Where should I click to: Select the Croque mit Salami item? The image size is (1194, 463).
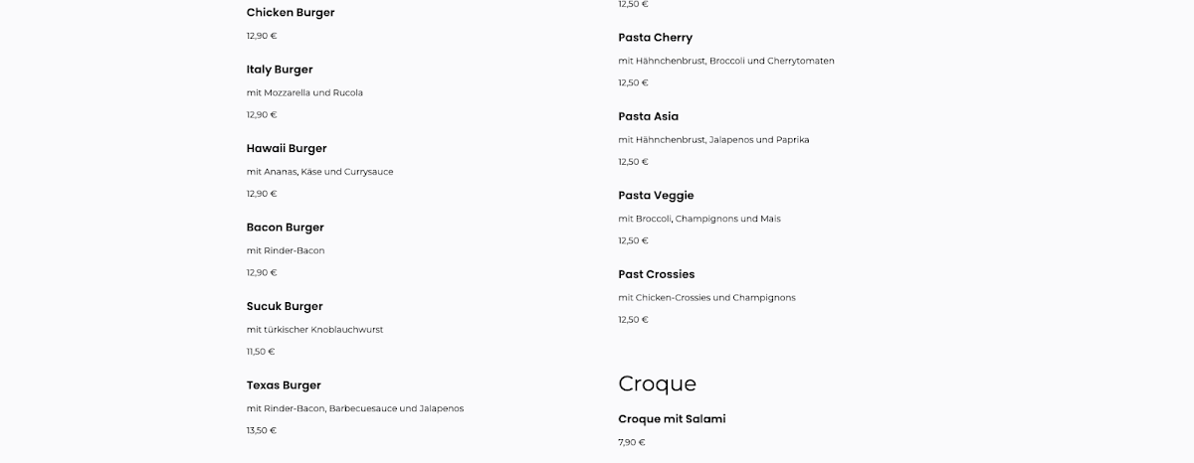[672, 419]
